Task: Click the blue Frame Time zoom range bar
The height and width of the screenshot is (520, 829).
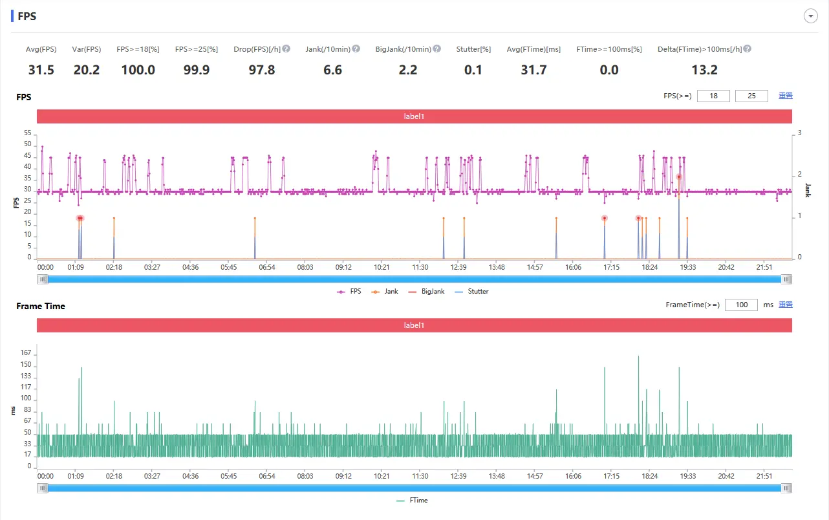Action: pos(414,488)
